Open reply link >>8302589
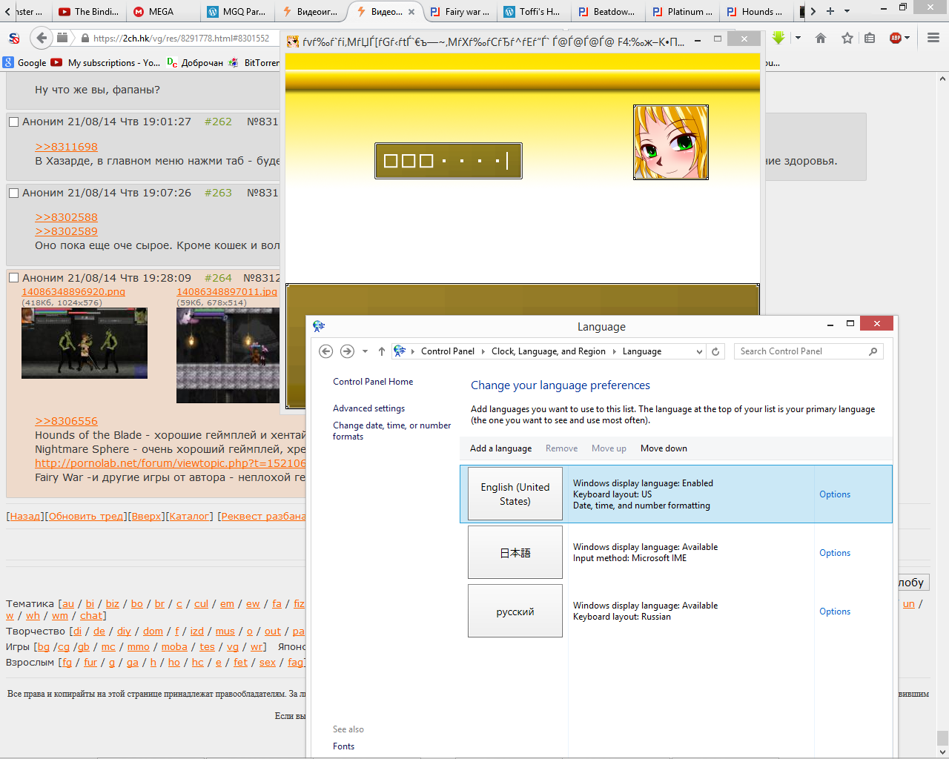 66,231
